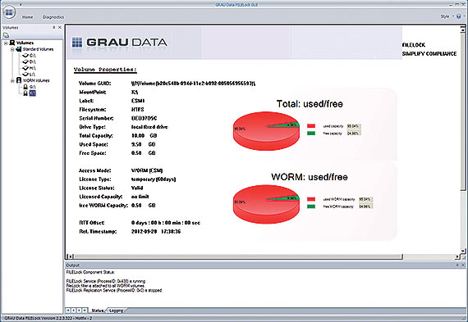Click last-tab navigation arrow in Output
468x322 pixels.
tap(85, 311)
